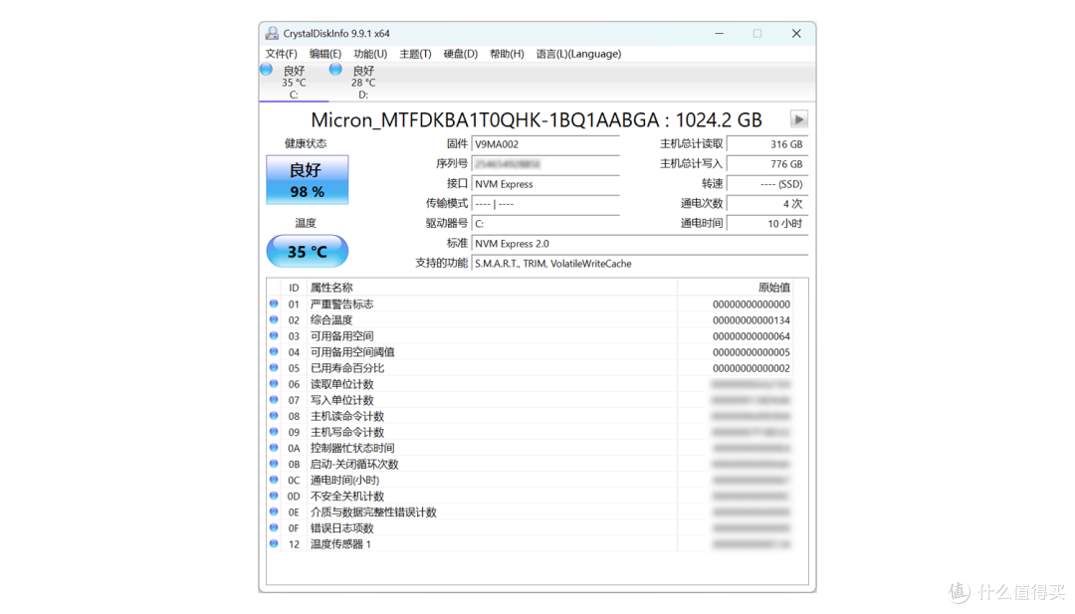Click total host writes value 776 GB

(767, 164)
